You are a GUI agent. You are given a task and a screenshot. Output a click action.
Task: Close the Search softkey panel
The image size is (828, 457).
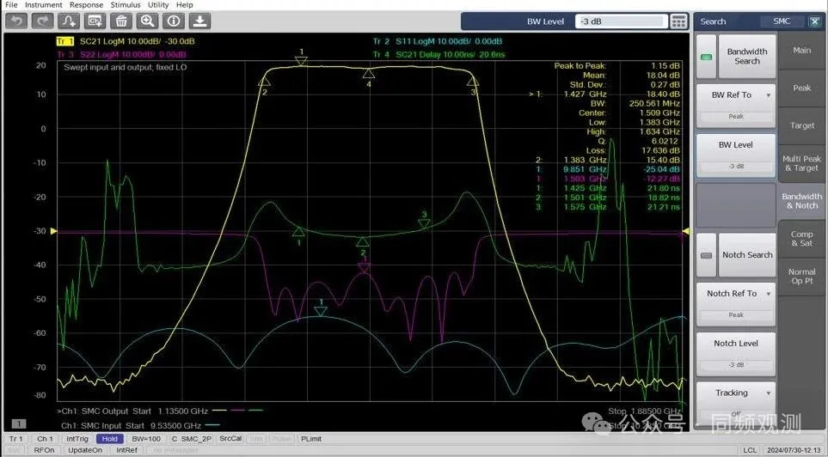pyautogui.click(x=814, y=21)
